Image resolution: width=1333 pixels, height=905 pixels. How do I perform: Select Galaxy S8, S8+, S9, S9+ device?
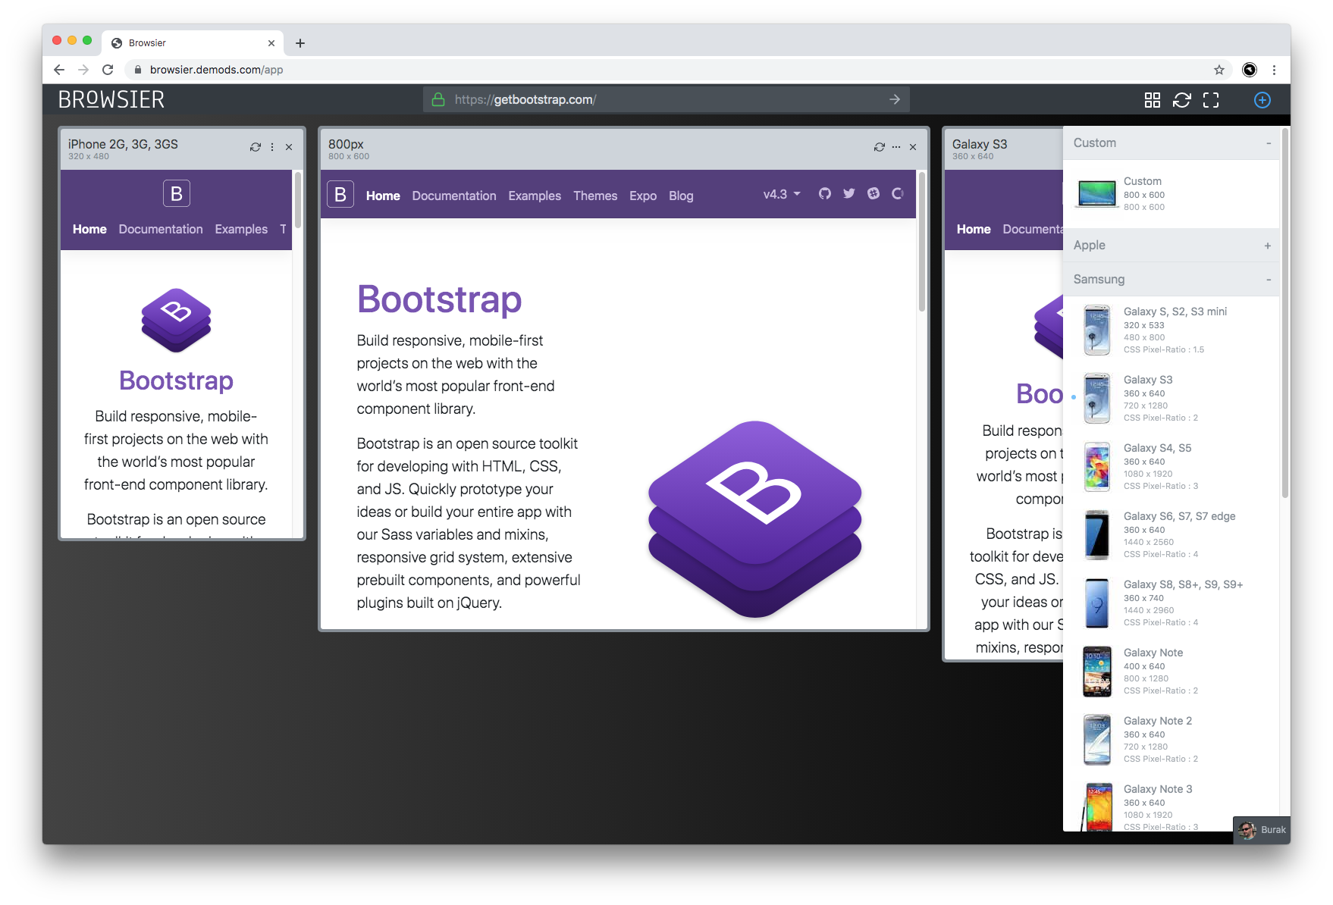[x=1171, y=603]
